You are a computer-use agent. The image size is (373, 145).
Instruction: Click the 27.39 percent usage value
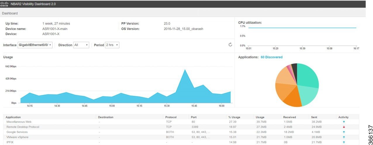click(232, 122)
